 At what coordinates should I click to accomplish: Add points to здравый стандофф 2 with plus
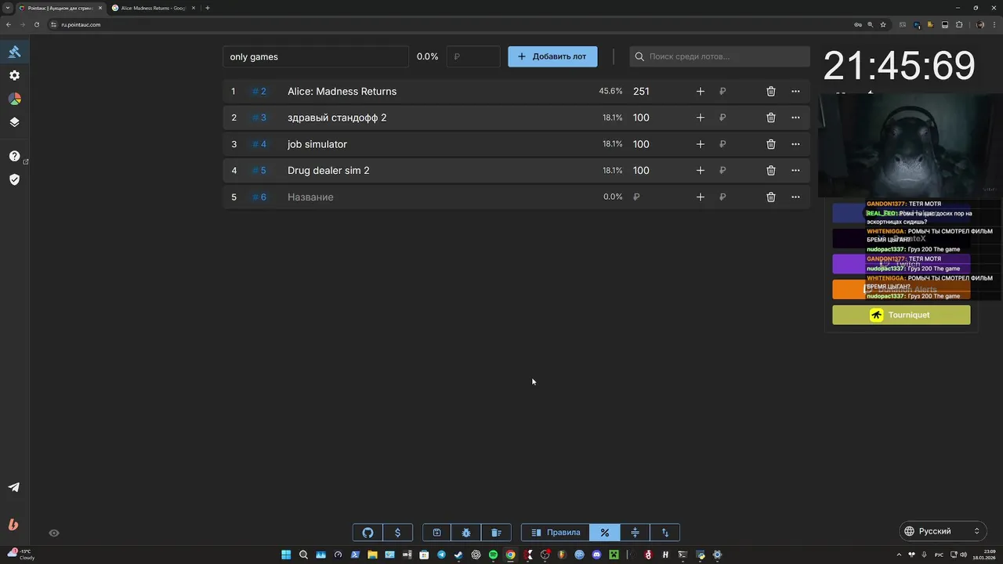(701, 117)
